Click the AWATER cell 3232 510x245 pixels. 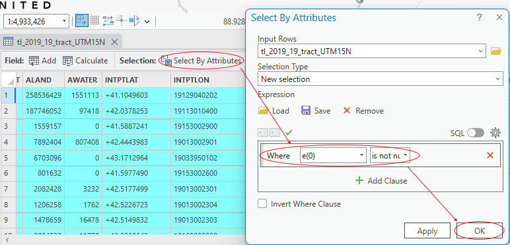click(x=83, y=189)
